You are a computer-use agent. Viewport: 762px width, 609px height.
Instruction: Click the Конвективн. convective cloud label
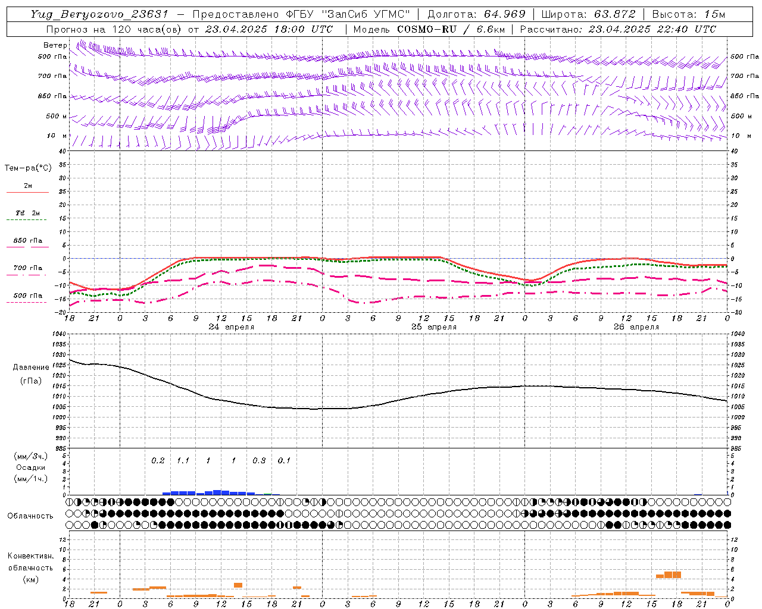click(x=30, y=556)
